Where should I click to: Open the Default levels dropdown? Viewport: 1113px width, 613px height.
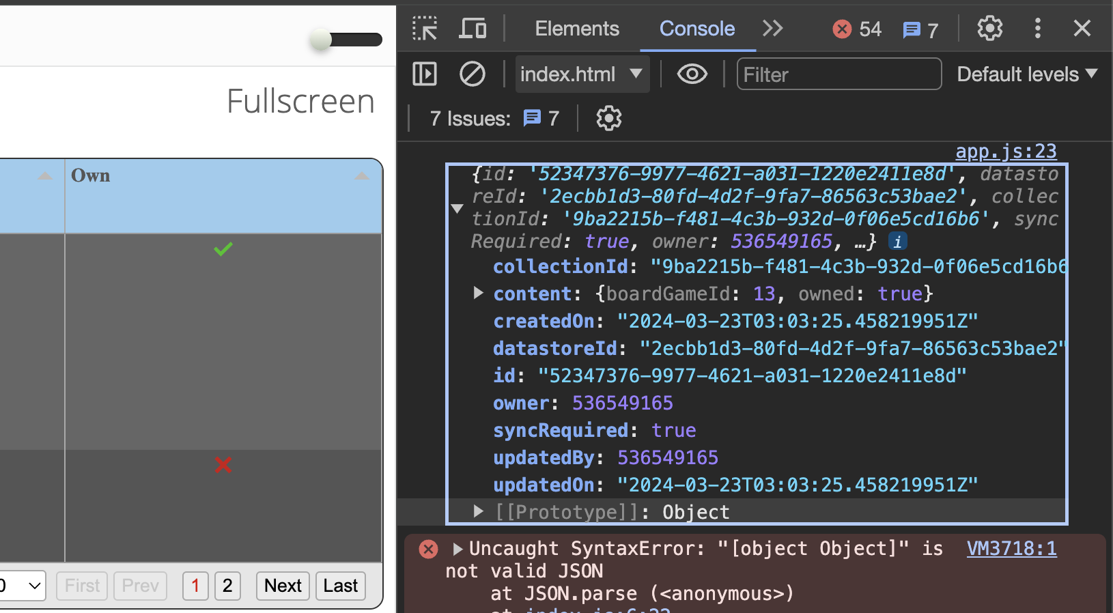pyautogui.click(x=1027, y=74)
